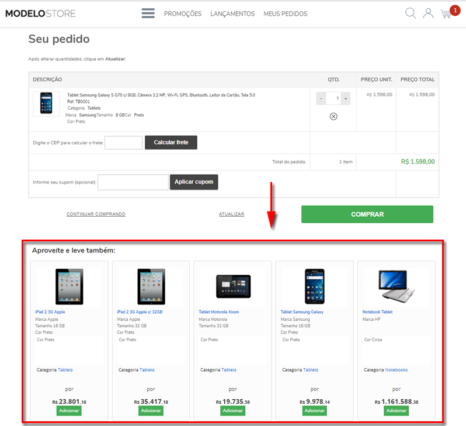
Task: Click the iPad 2 3G Apple product link
Action: click(50, 312)
